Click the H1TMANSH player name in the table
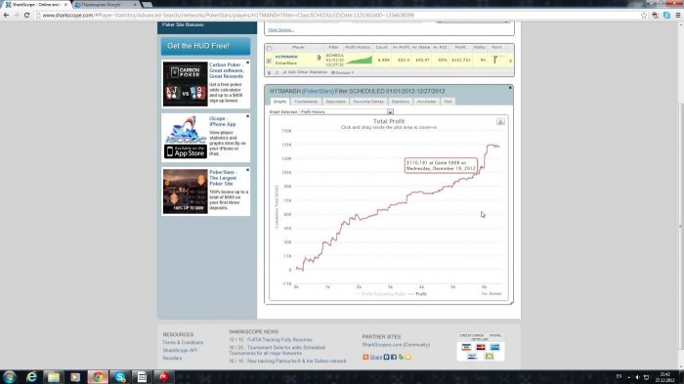This screenshot has width=684, height=384. (x=286, y=57)
